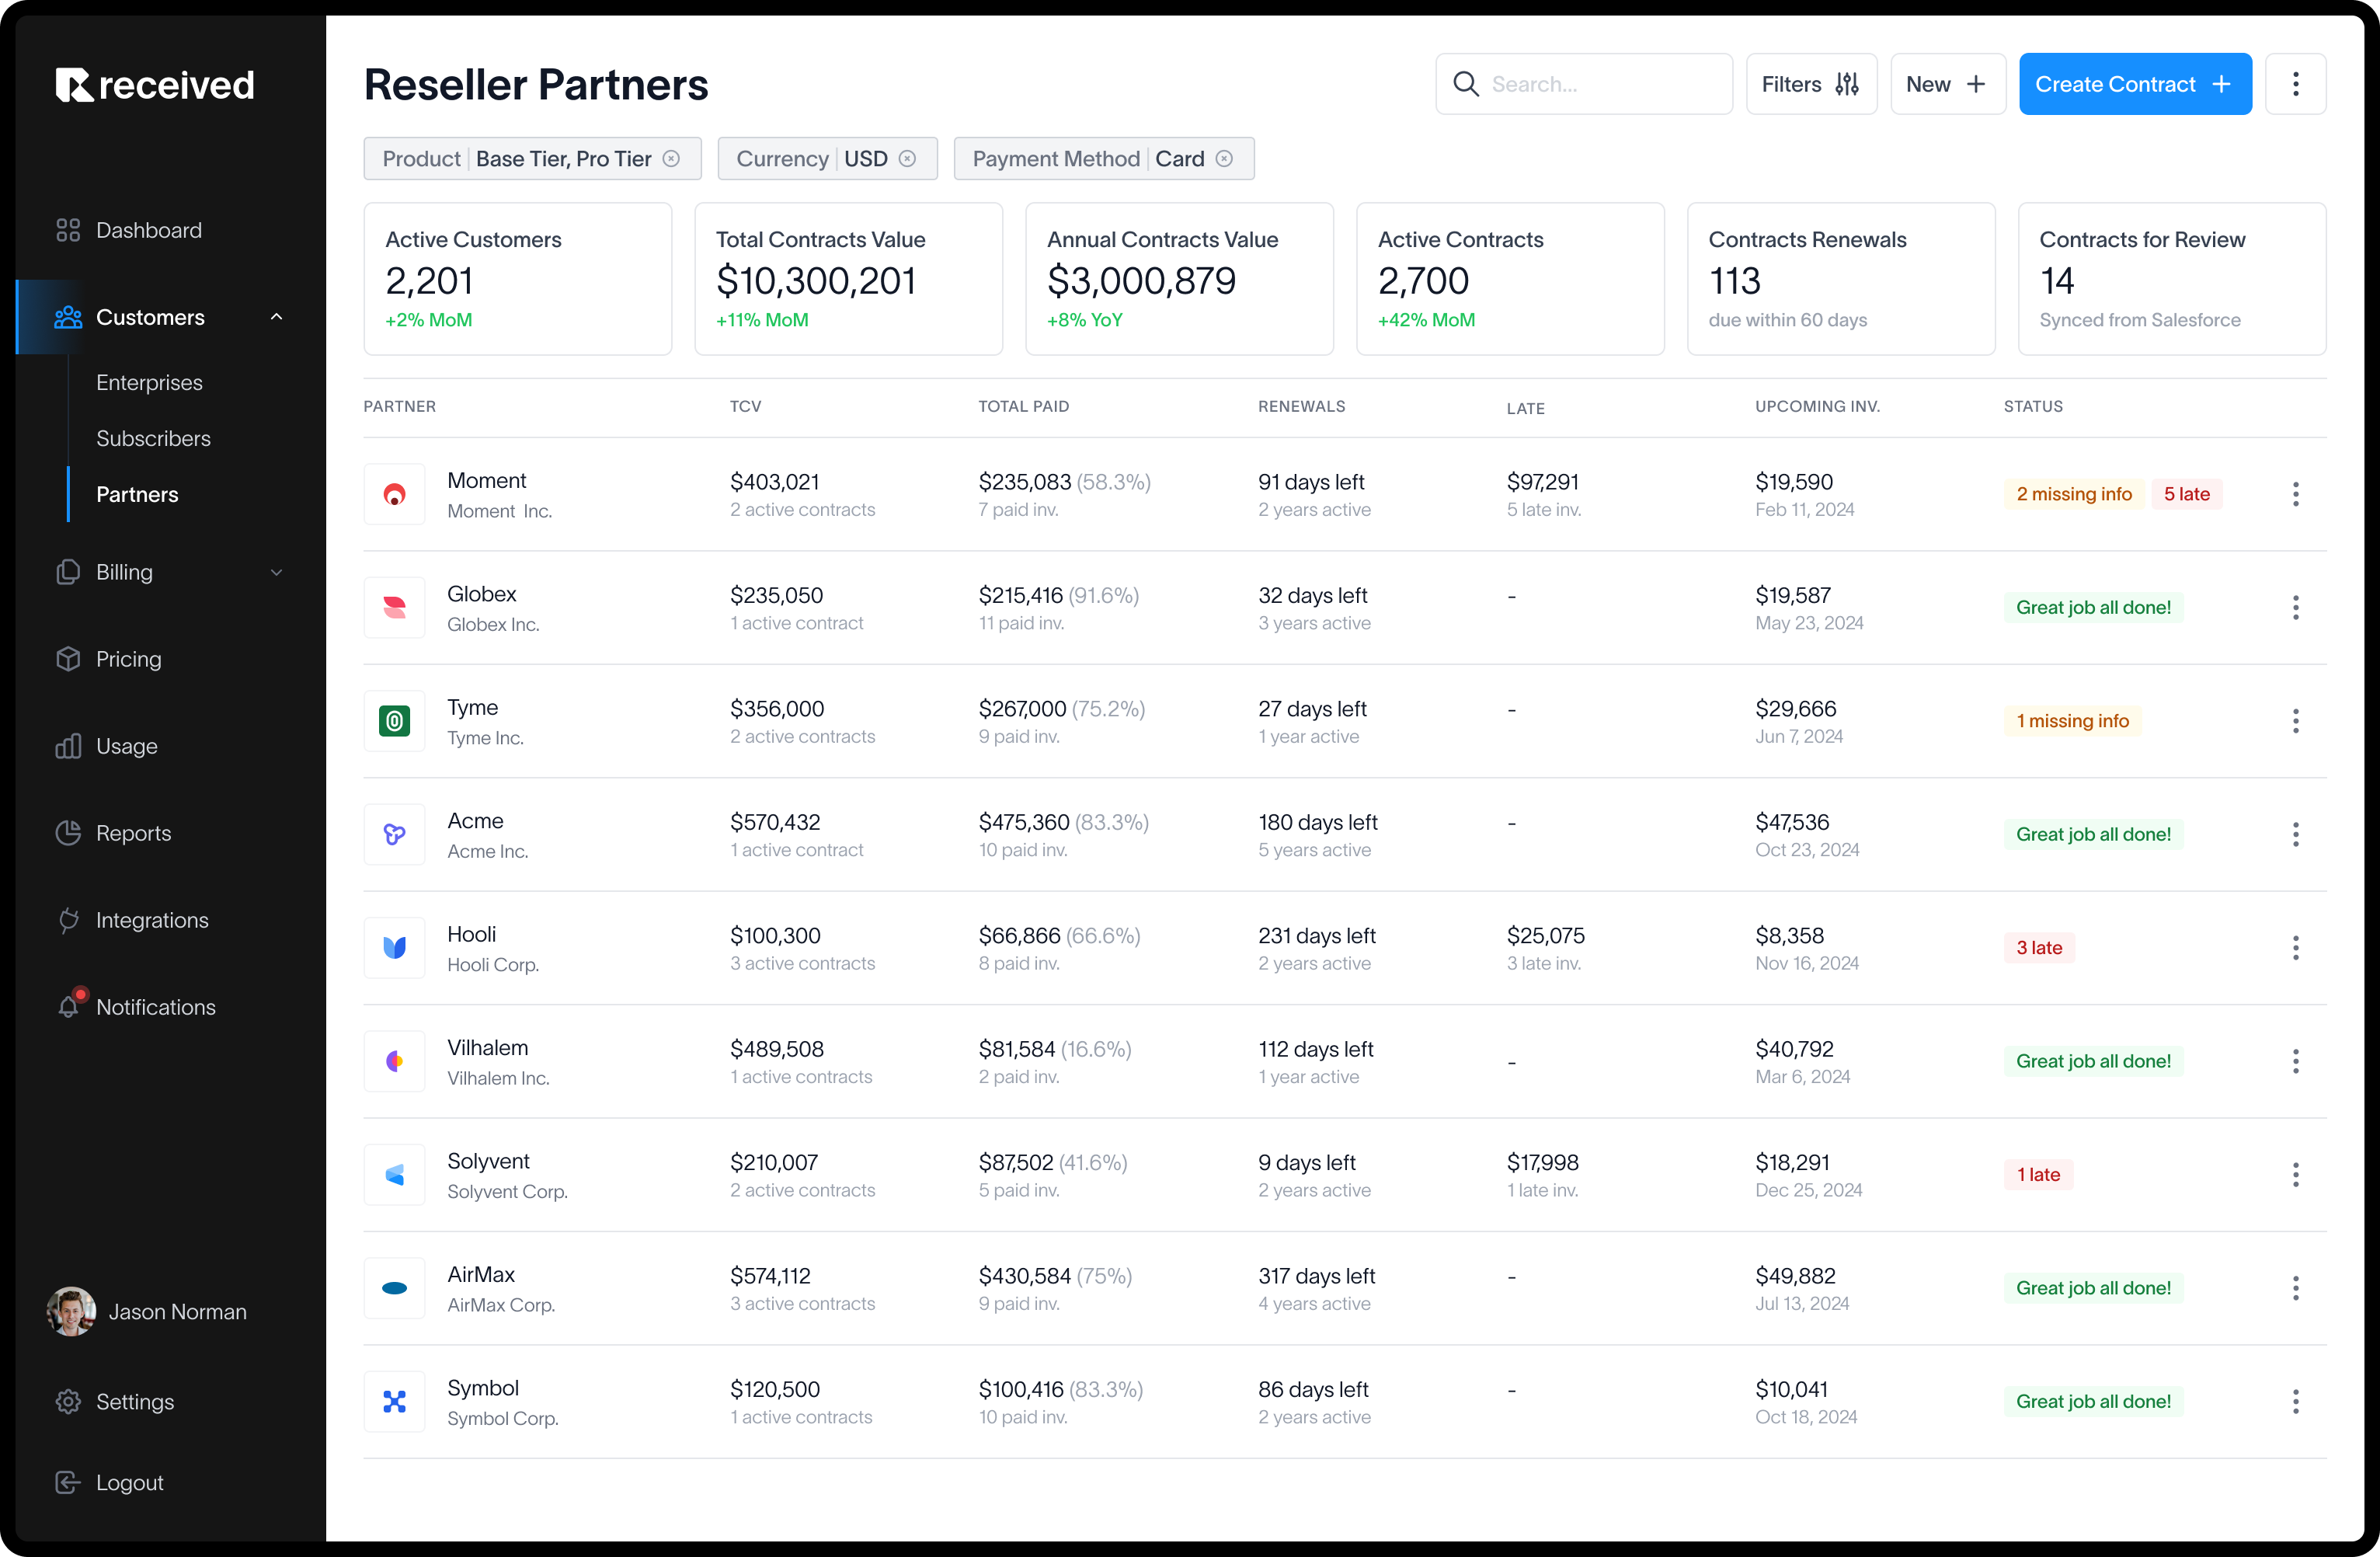Remove the Product filter chip
Image resolution: width=2380 pixels, height=1557 pixels.
tap(672, 159)
